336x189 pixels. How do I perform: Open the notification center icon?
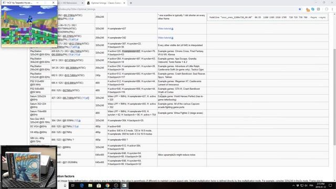coord(330,185)
